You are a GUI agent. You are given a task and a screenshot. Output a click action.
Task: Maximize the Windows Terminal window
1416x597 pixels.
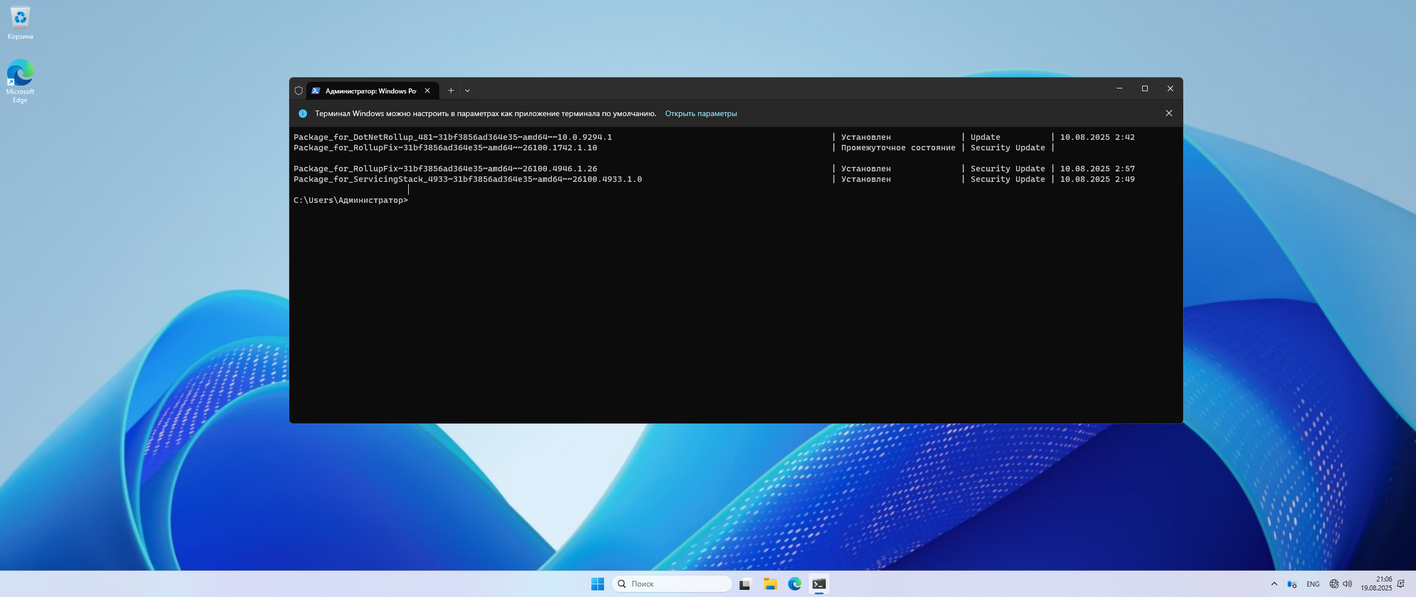tap(1145, 88)
